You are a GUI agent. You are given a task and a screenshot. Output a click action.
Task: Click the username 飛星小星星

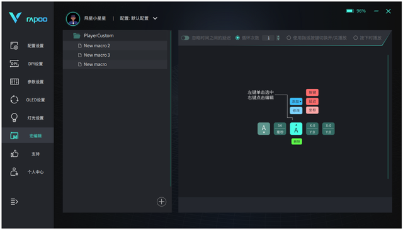click(95, 18)
